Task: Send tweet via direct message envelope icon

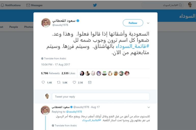Action: tap(90, 82)
